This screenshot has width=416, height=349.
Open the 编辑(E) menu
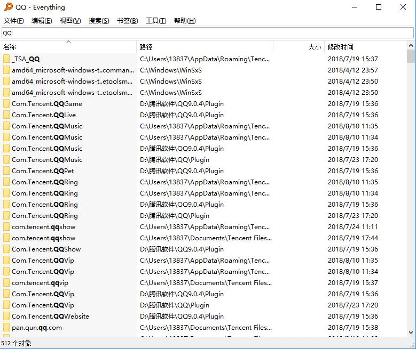[42, 21]
